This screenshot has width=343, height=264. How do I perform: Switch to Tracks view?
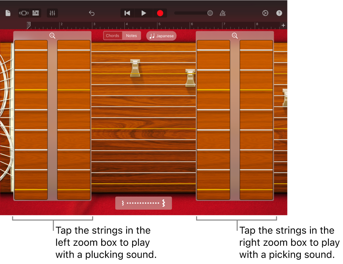click(x=35, y=13)
